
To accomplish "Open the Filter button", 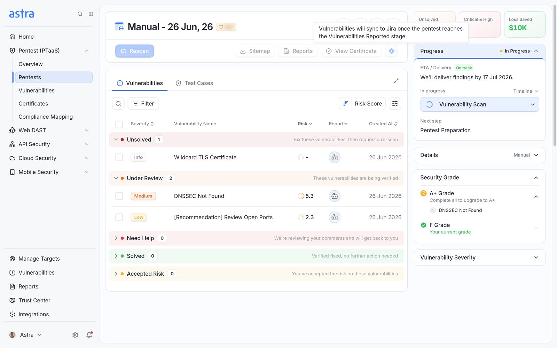I will (143, 104).
